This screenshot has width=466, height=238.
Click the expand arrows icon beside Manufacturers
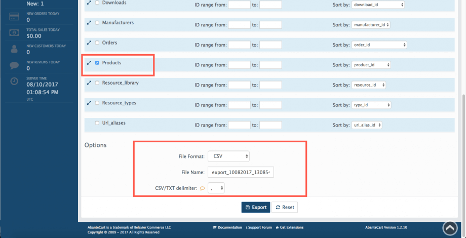click(89, 23)
